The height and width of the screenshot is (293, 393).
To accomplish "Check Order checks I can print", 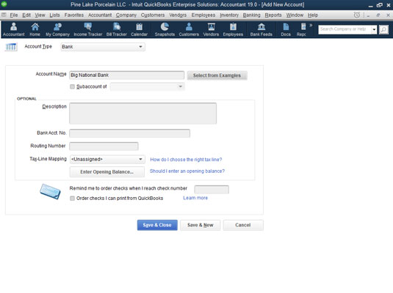I will pyautogui.click(x=72, y=199).
